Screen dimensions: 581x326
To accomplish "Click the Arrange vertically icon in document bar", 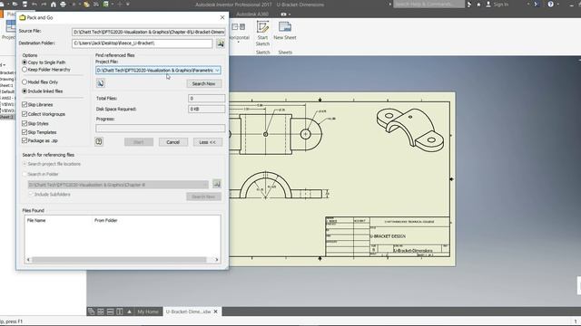I will [x=119, y=312].
